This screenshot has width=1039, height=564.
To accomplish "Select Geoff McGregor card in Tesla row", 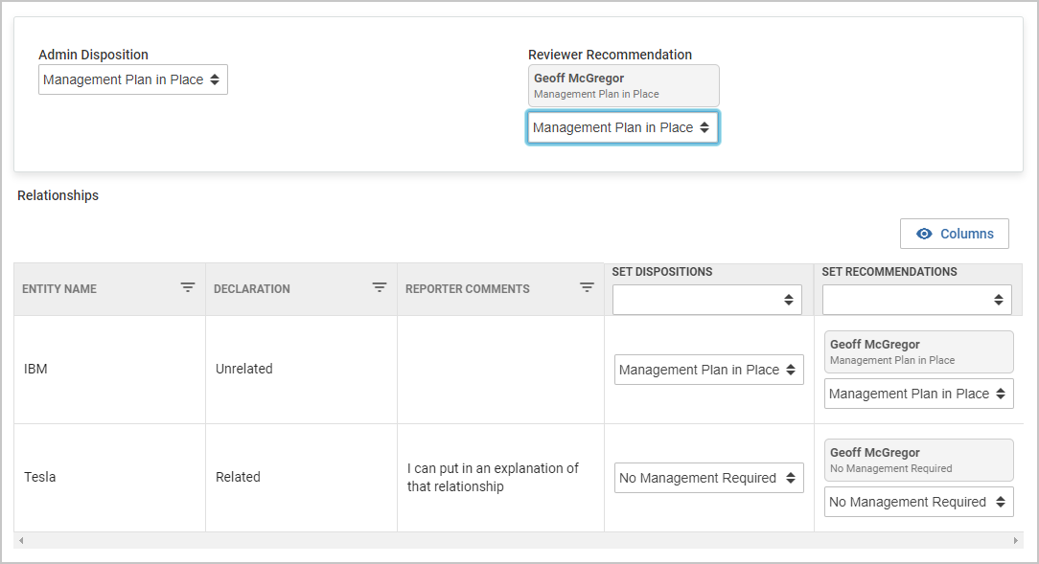I will (x=918, y=460).
